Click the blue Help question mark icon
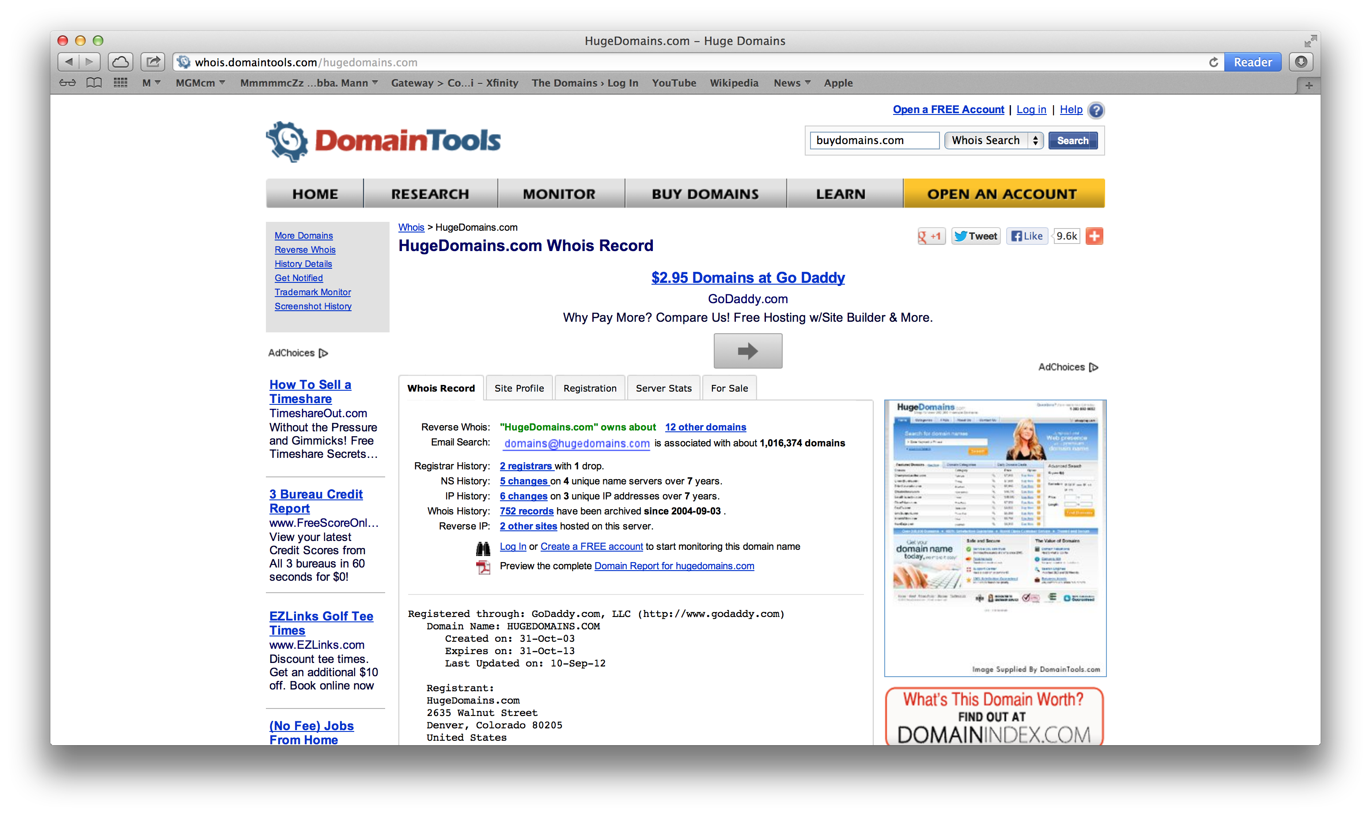Image resolution: width=1371 pixels, height=815 pixels. 1096,110
